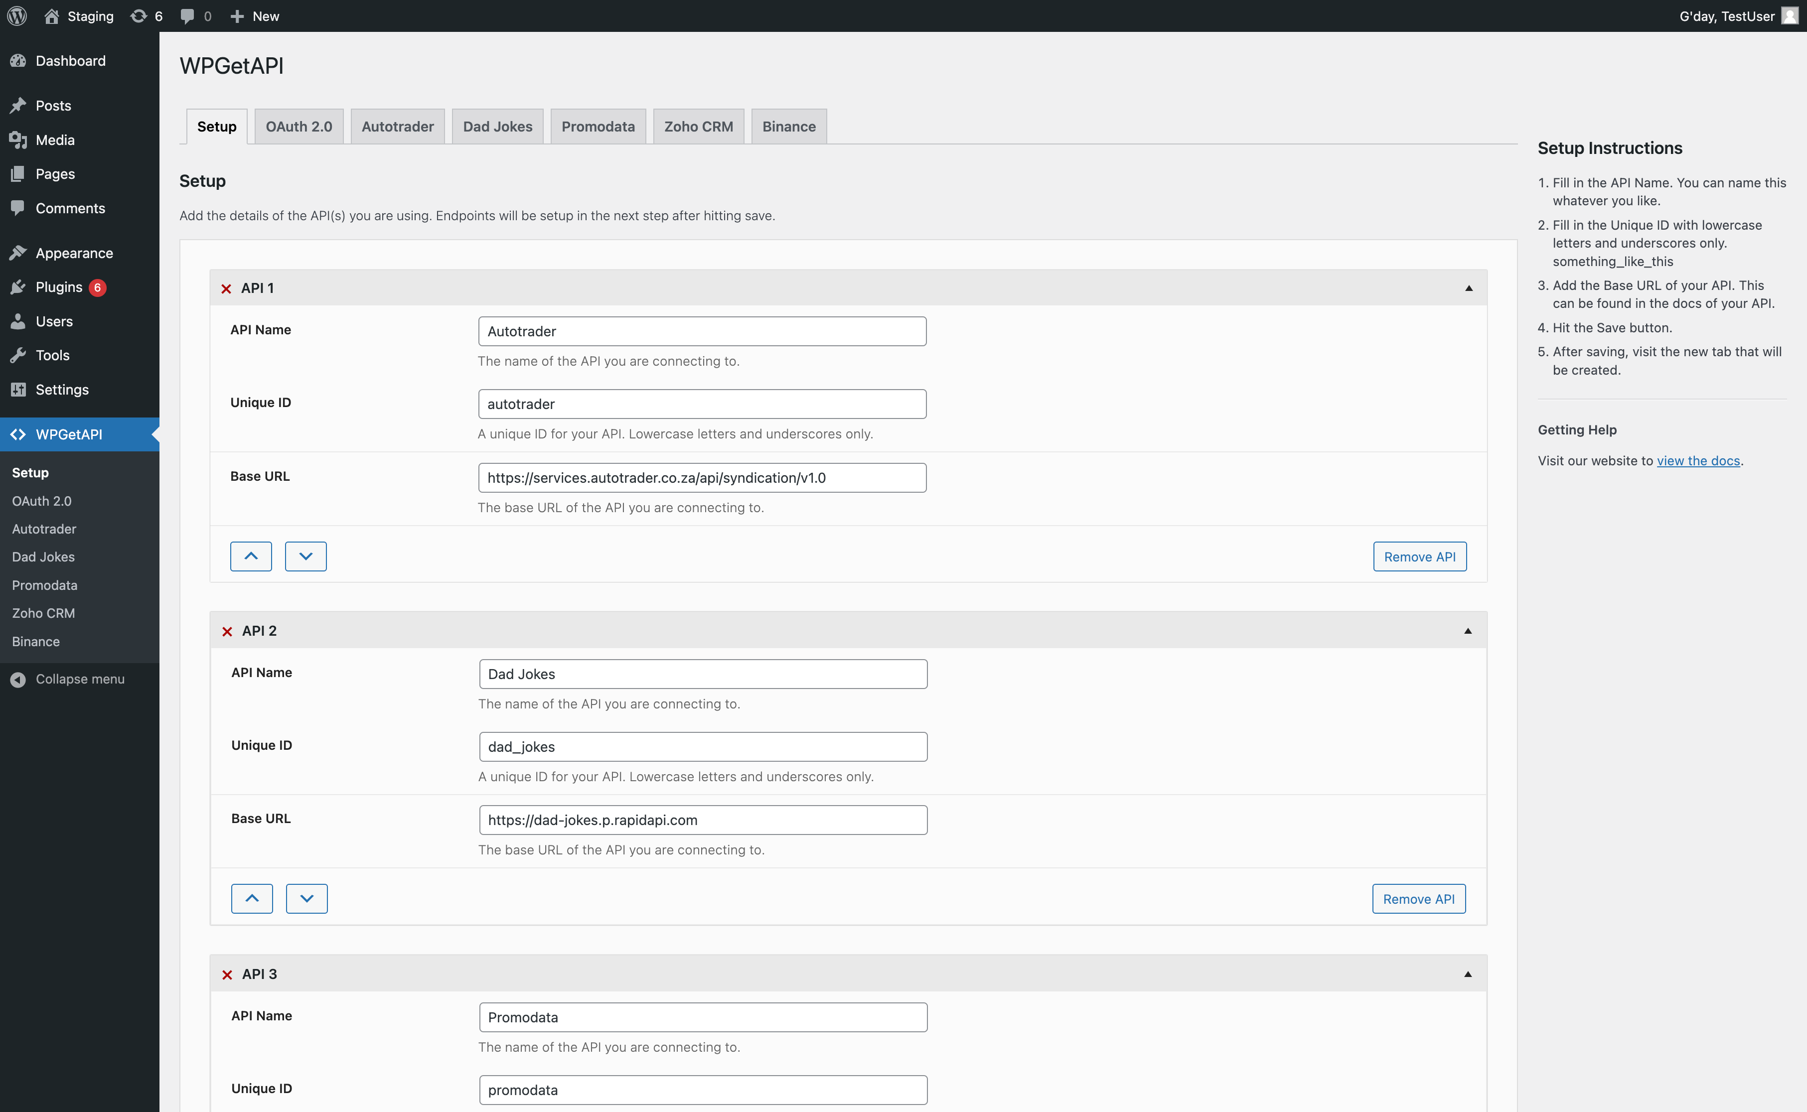1807x1112 pixels.
Task: Click the dad-jokes rapidapi Base URL field
Action: coord(703,819)
